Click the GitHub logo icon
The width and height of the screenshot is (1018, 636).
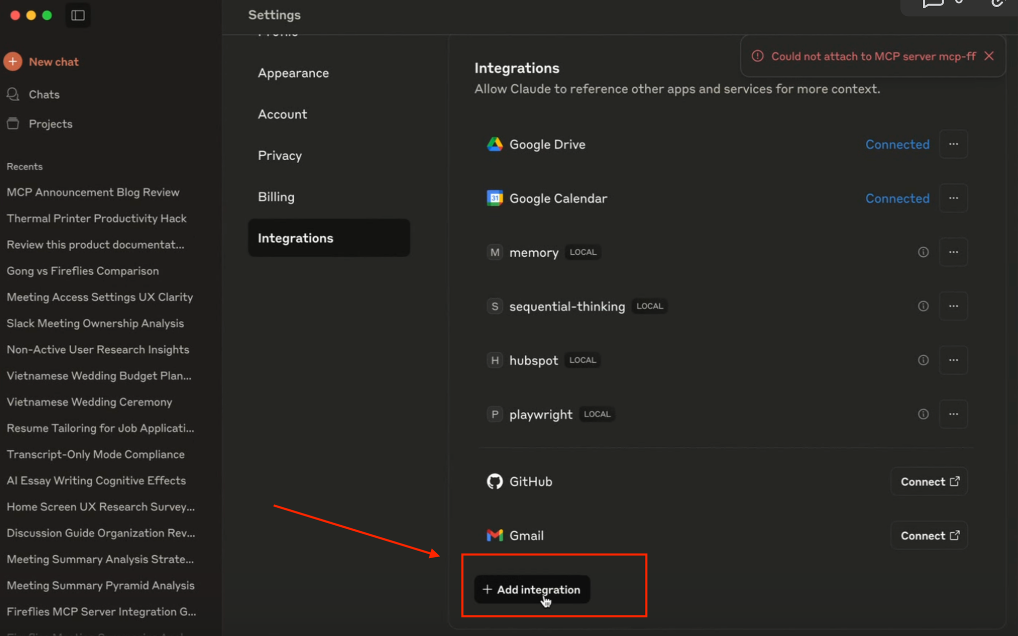click(x=495, y=481)
